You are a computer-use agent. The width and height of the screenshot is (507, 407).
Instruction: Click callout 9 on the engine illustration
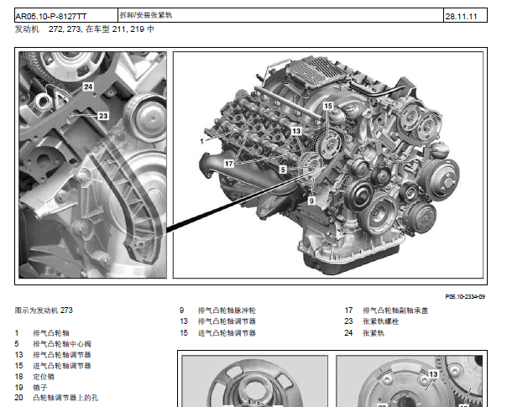point(311,201)
